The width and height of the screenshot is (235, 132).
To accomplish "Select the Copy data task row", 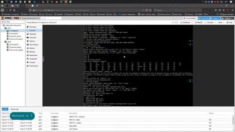I will 117,126.
